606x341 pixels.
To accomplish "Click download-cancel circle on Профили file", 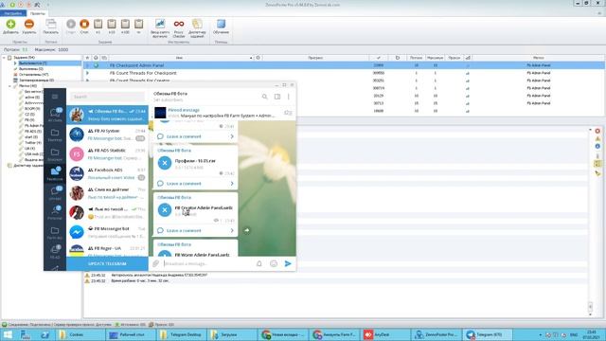I will [x=165, y=163].
